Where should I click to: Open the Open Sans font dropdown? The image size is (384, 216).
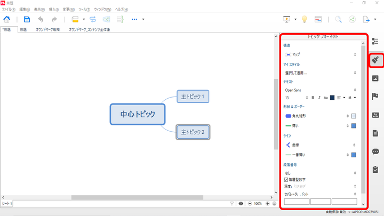pos(320,90)
